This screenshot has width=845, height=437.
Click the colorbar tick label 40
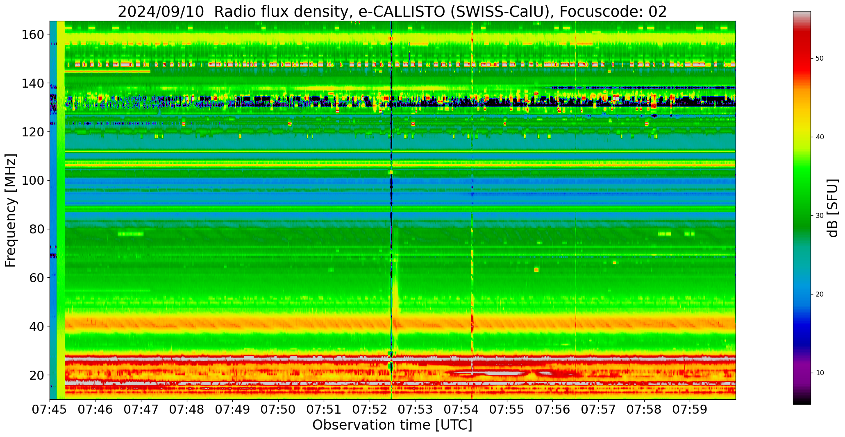pyautogui.click(x=820, y=137)
